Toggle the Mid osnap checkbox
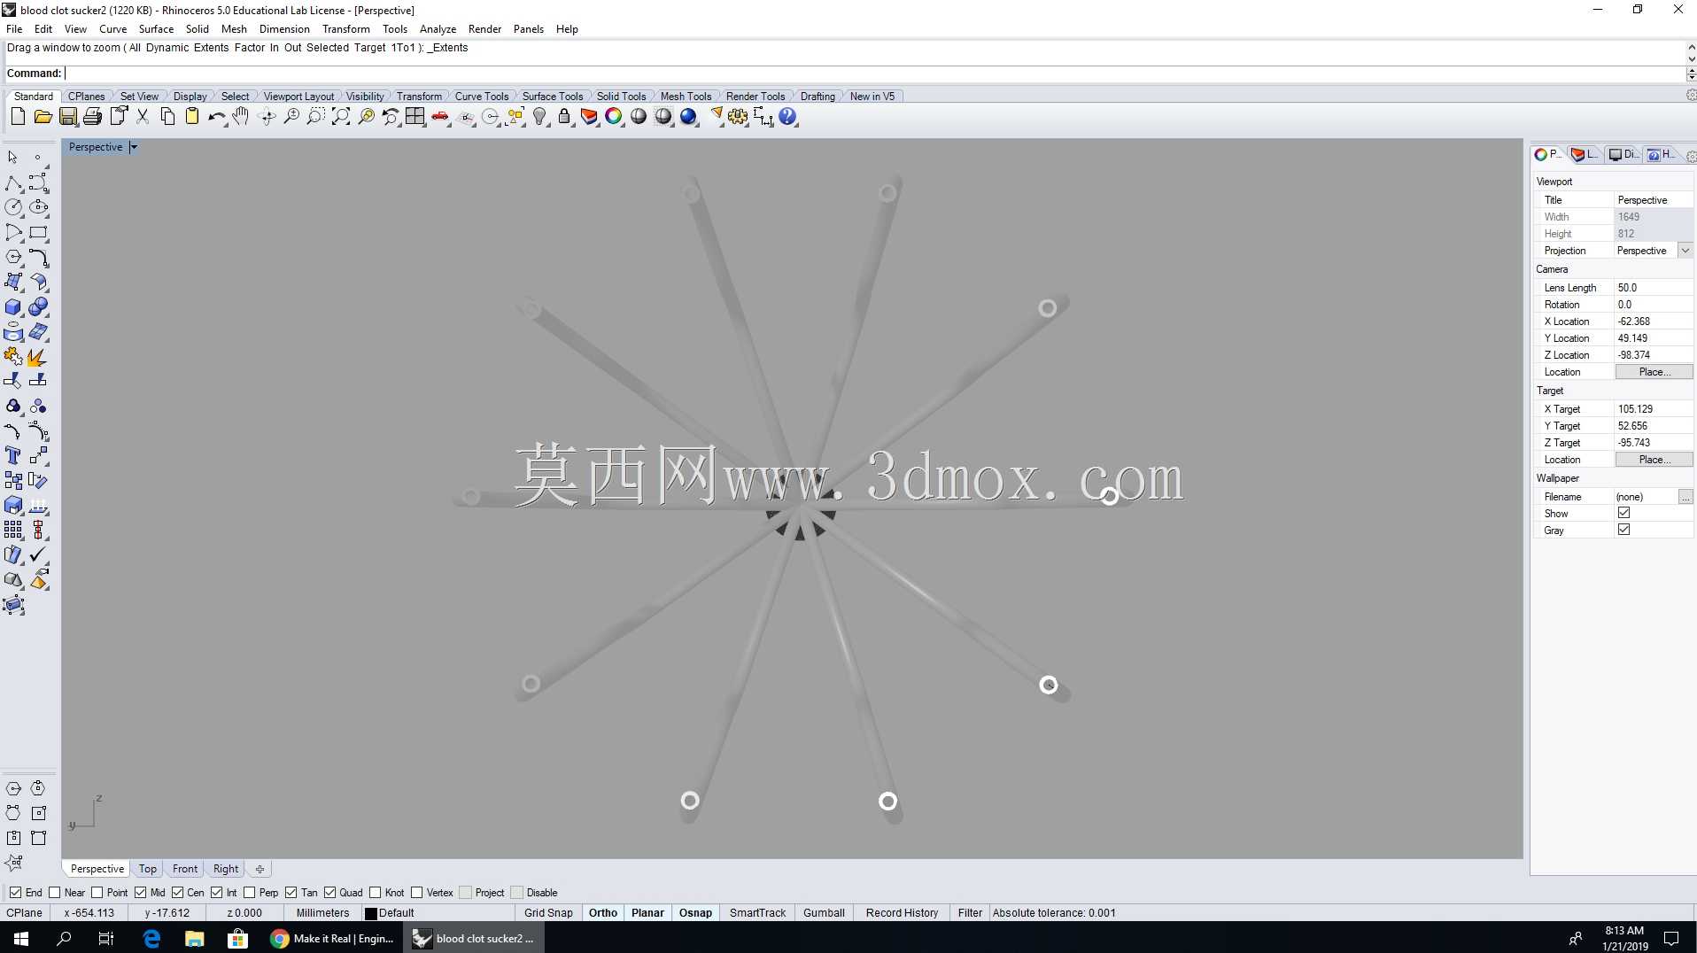The height and width of the screenshot is (953, 1697). (x=141, y=893)
